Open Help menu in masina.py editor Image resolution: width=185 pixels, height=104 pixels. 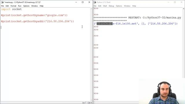42,6
